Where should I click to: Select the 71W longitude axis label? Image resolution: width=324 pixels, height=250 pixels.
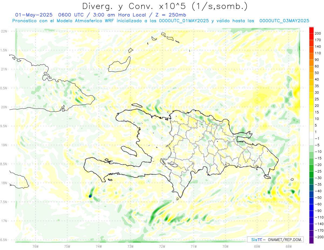tap(194, 246)
